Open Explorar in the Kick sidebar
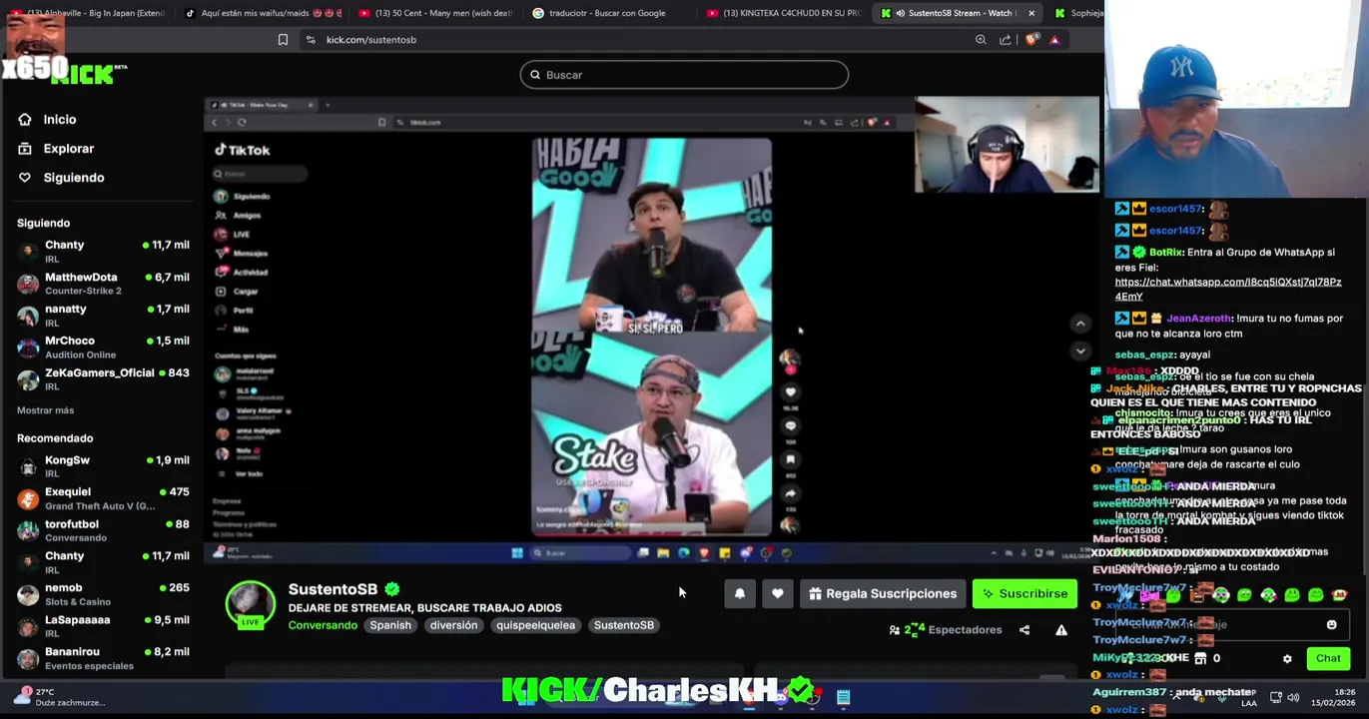Screen dimensions: 1369x719 tap(69, 149)
